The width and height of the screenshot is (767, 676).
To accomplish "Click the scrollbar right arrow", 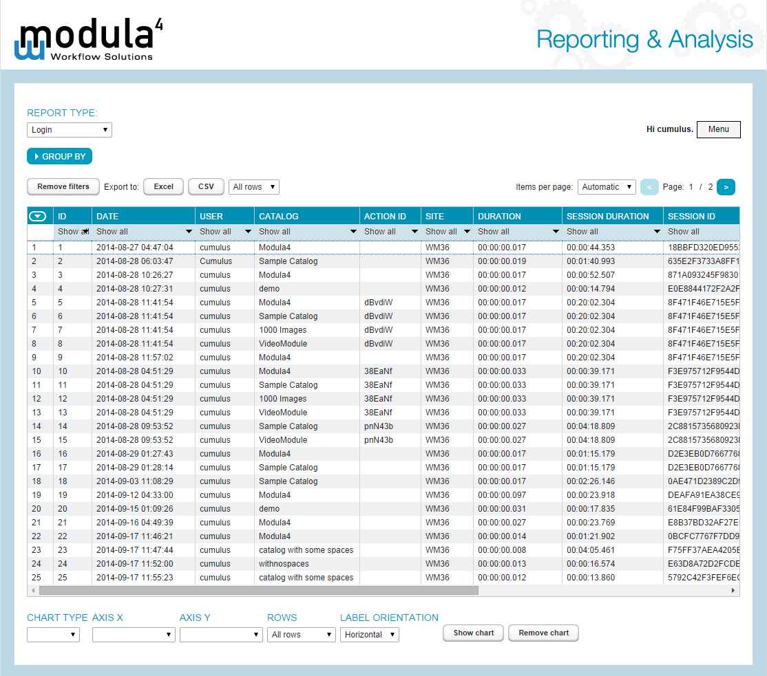I will click(733, 591).
